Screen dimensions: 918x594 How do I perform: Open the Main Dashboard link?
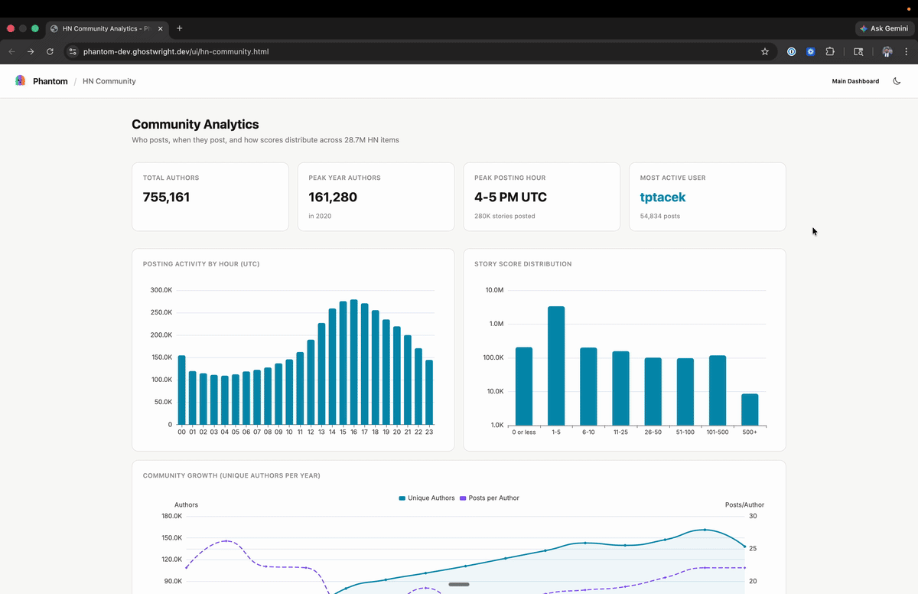tap(855, 80)
